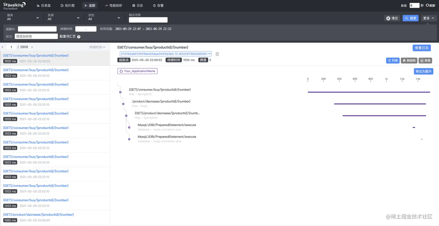Go to previous page of traces
Image resolution: width=439 pixels, height=226 pixels.
[x=3, y=47]
